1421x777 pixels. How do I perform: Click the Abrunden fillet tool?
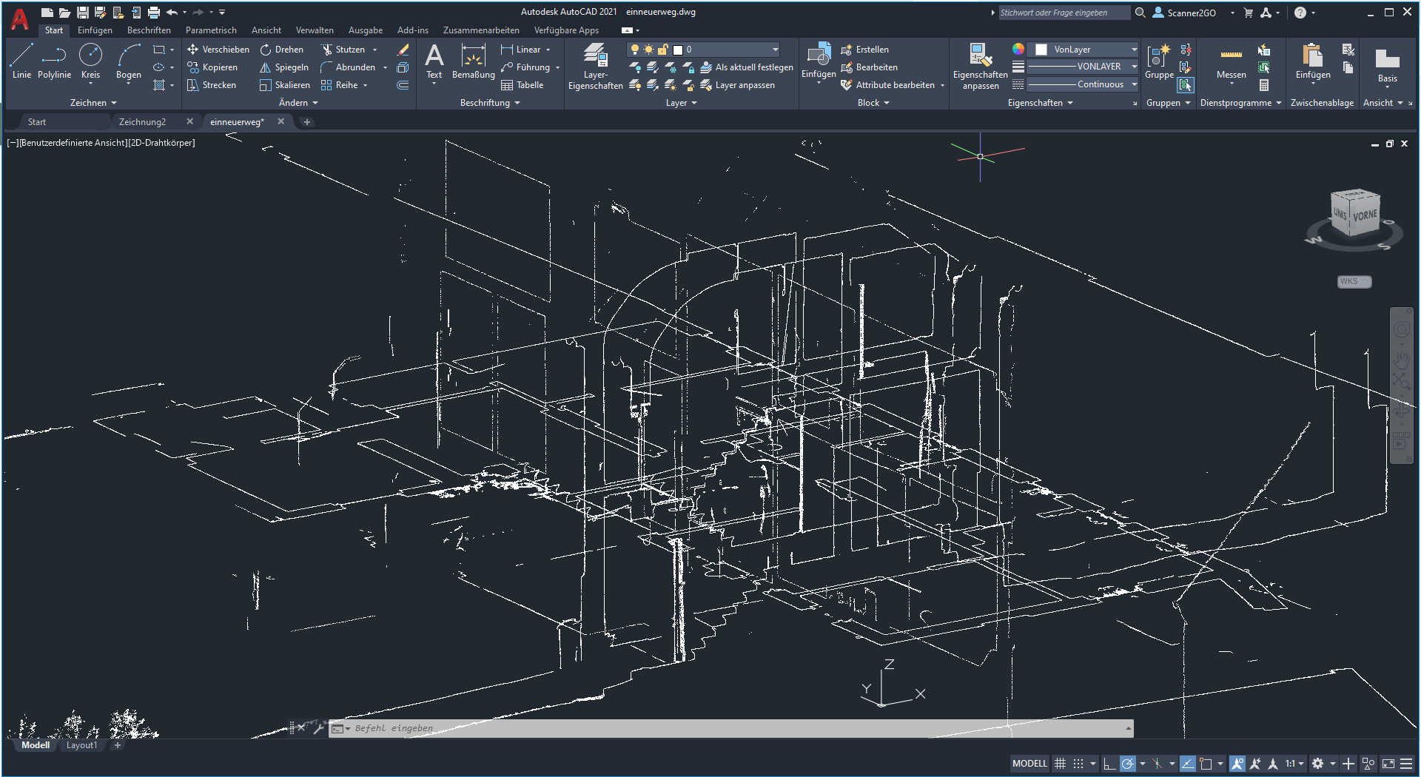[349, 67]
